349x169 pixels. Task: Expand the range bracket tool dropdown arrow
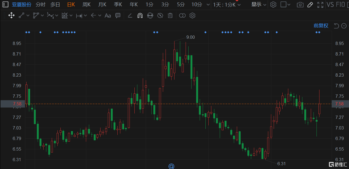tap(85, 15)
